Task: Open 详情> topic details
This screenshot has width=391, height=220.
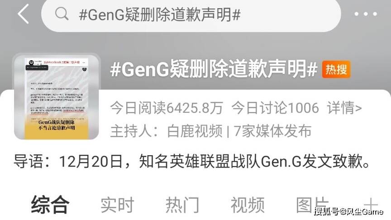Action: tap(344, 108)
